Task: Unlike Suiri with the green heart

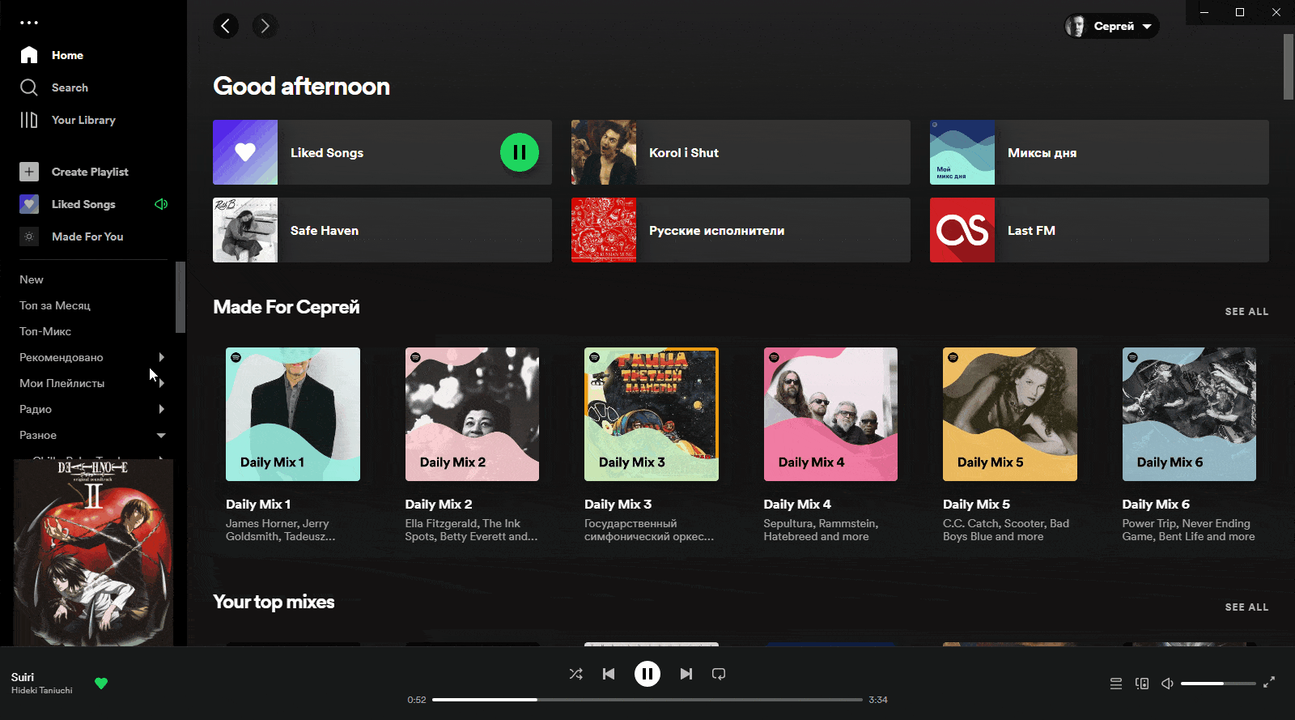Action: 101,684
